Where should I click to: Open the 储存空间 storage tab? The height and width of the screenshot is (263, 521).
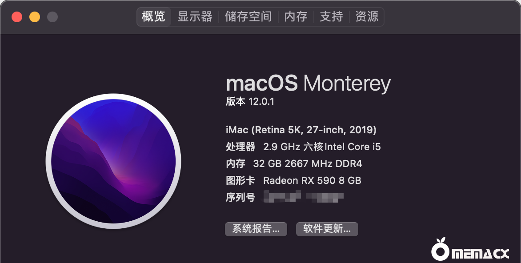(248, 17)
